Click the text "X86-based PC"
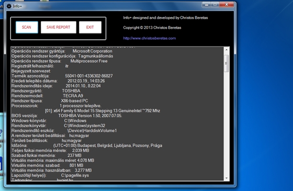This screenshot has height=191, width=293. 74,100
